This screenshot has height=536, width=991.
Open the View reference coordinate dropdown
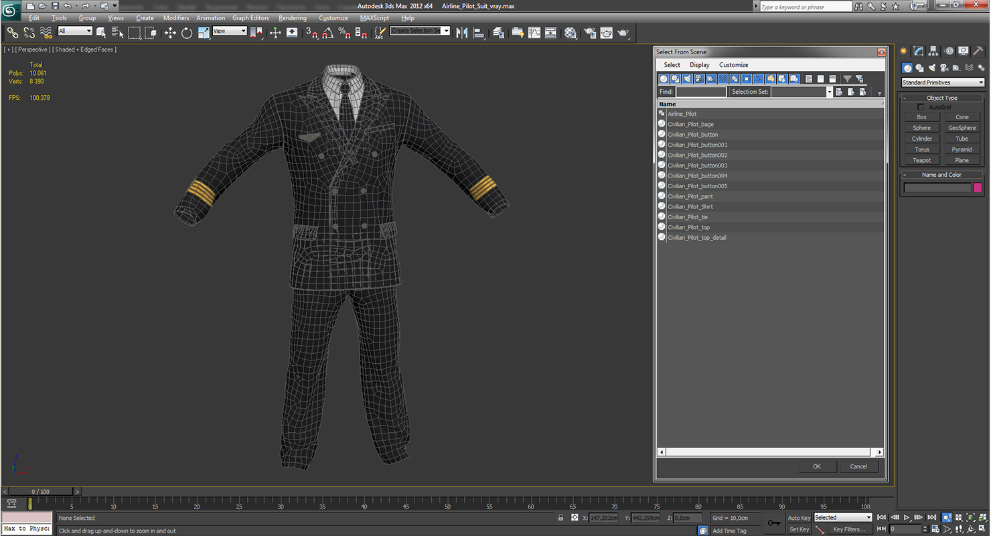point(230,31)
